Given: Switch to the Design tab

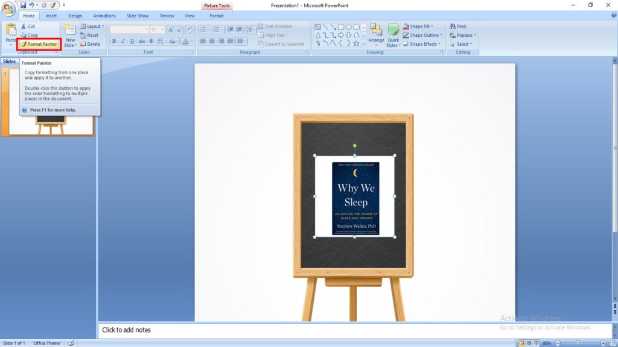Looking at the screenshot, I should [x=75, y=16].
